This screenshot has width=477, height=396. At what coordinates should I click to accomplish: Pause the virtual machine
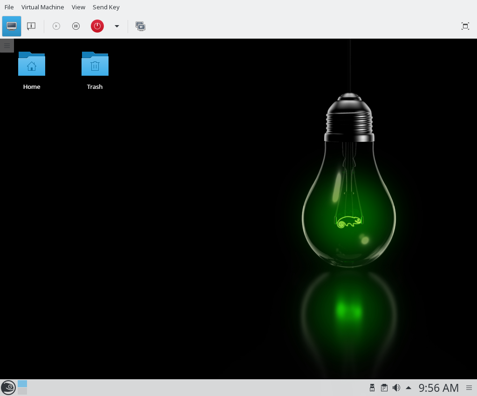76,26
